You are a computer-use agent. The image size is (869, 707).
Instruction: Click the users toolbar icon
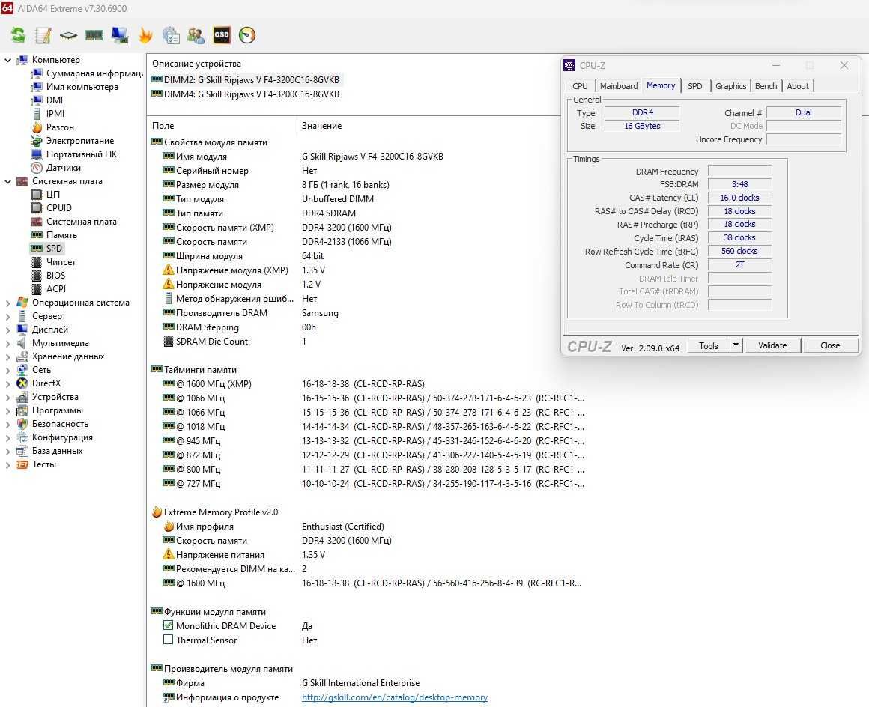pyautogui.click(x=196, y=35)
